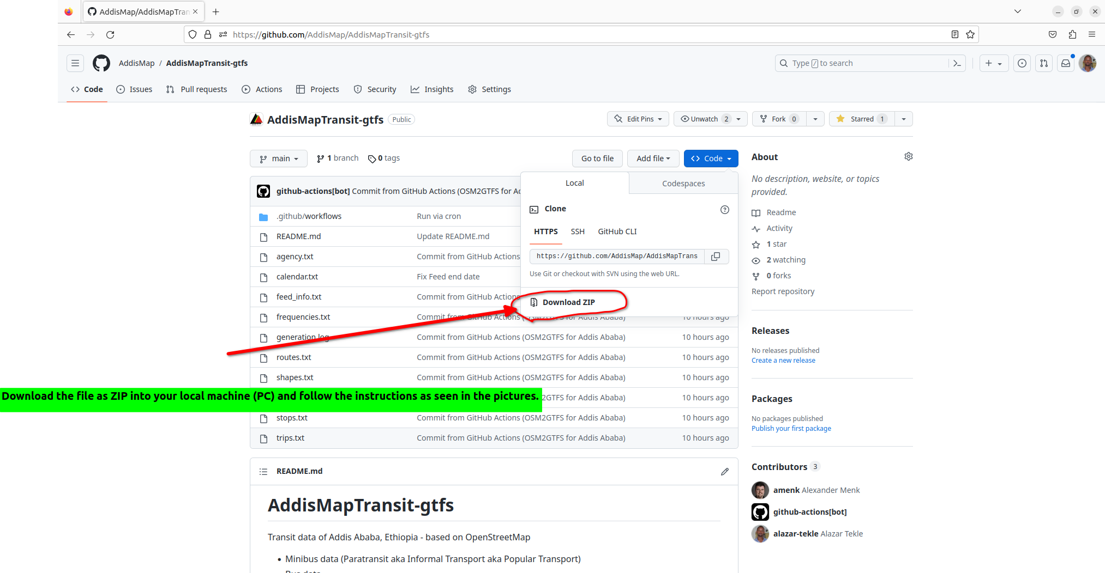The width and height of the screenshot is (1105, 573).
Task: Open the About section settings gear
Action: [x=909, y=156]
